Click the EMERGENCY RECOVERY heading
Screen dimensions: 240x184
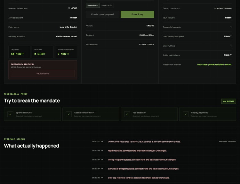22,64
